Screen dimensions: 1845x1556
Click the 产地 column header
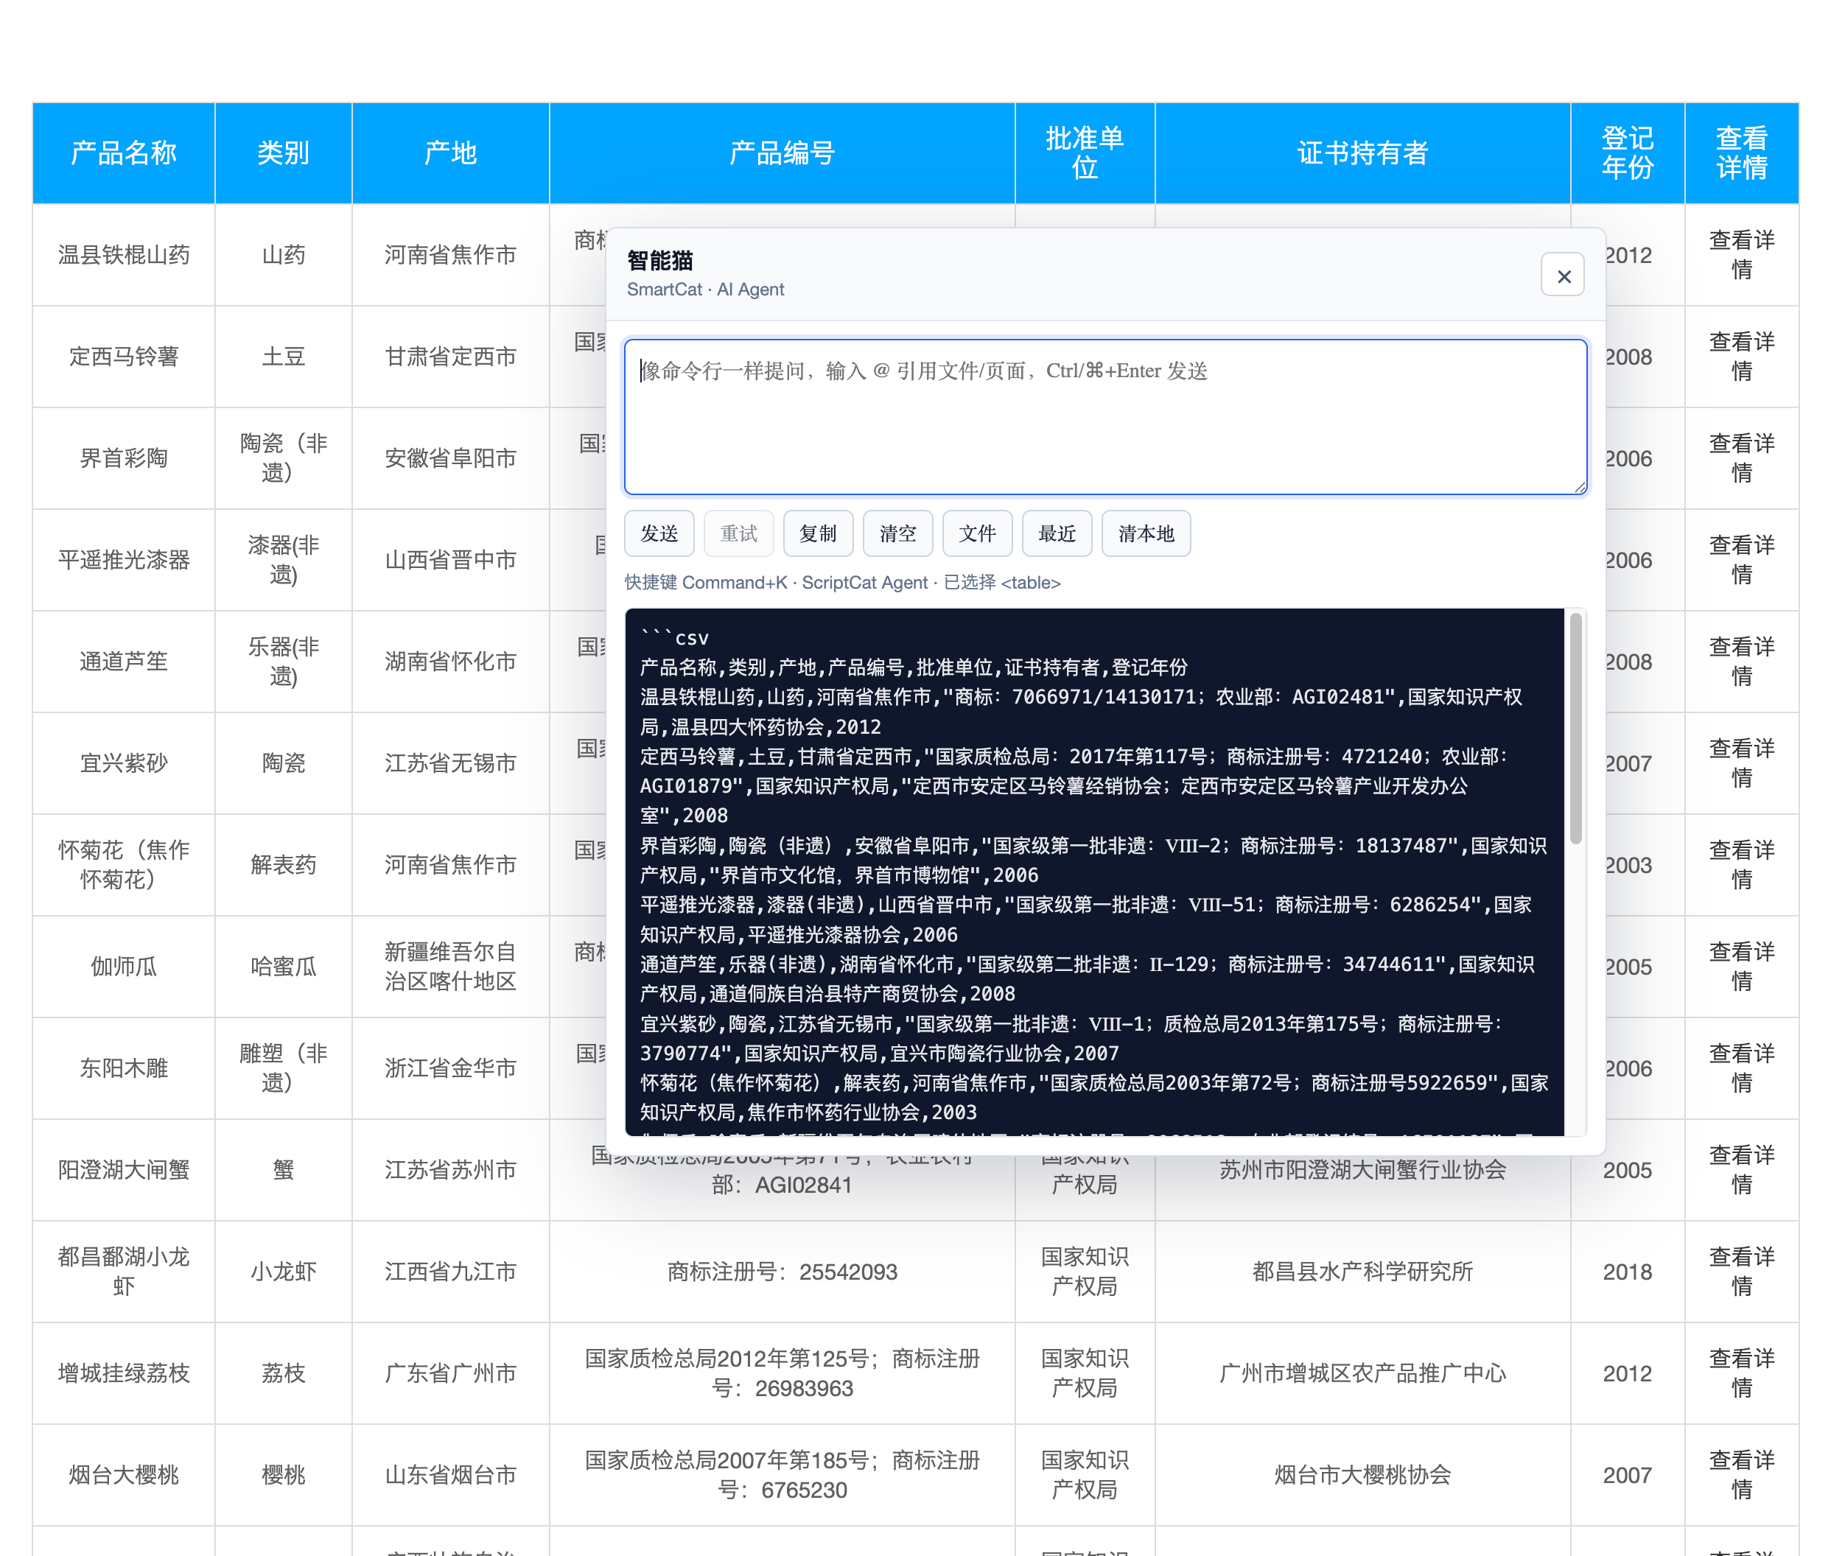coord(451,153)
